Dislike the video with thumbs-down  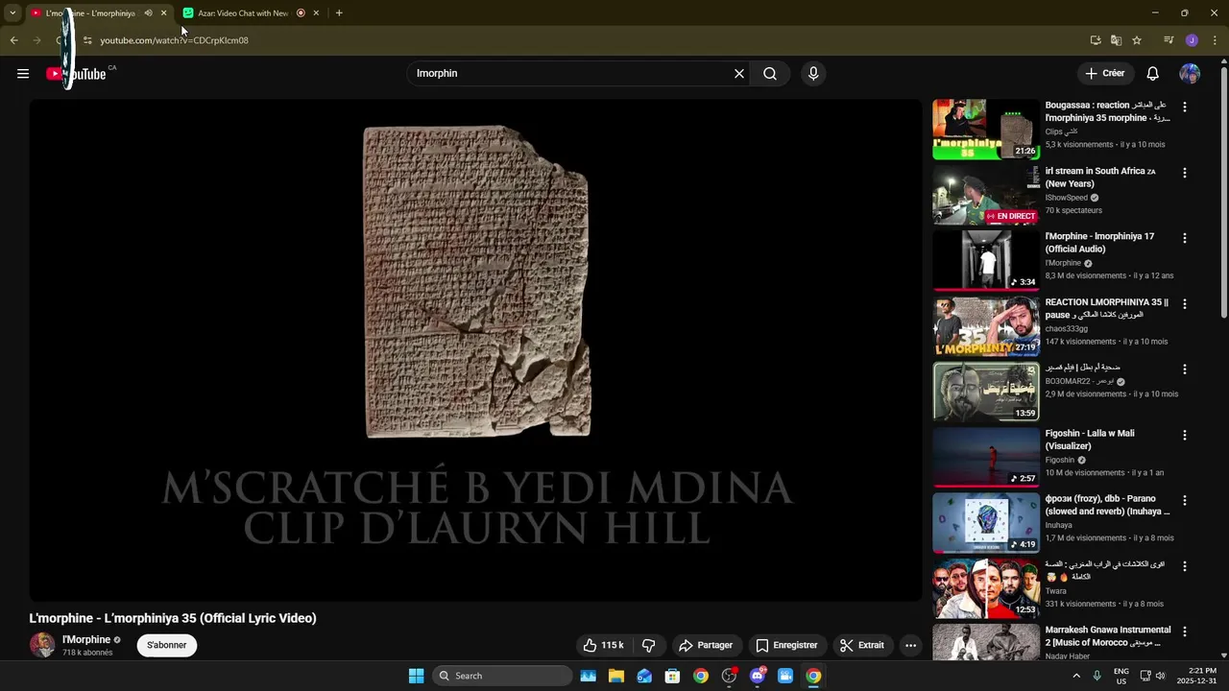pyautogui.click(x=648, y=645)
